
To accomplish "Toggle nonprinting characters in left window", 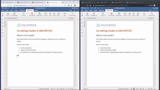I will [78, 19].
